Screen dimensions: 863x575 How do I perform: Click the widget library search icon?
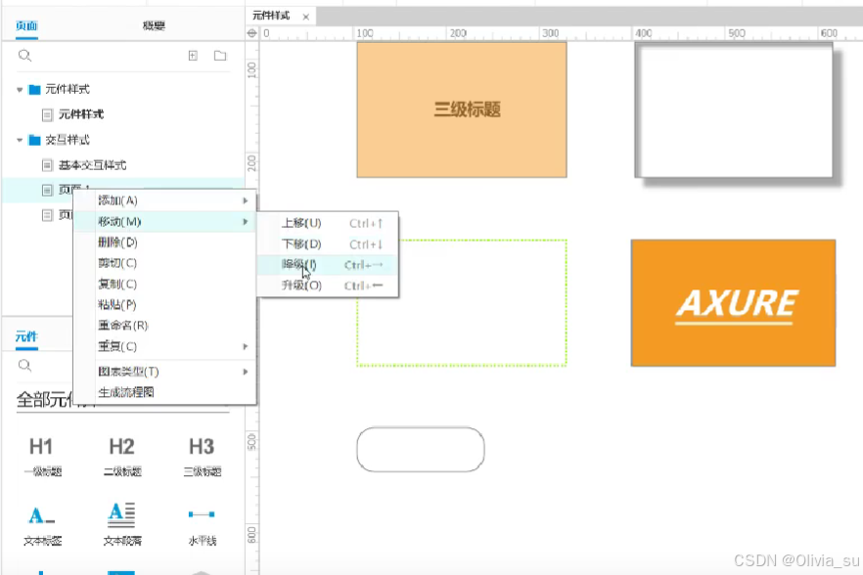point(24,366)
